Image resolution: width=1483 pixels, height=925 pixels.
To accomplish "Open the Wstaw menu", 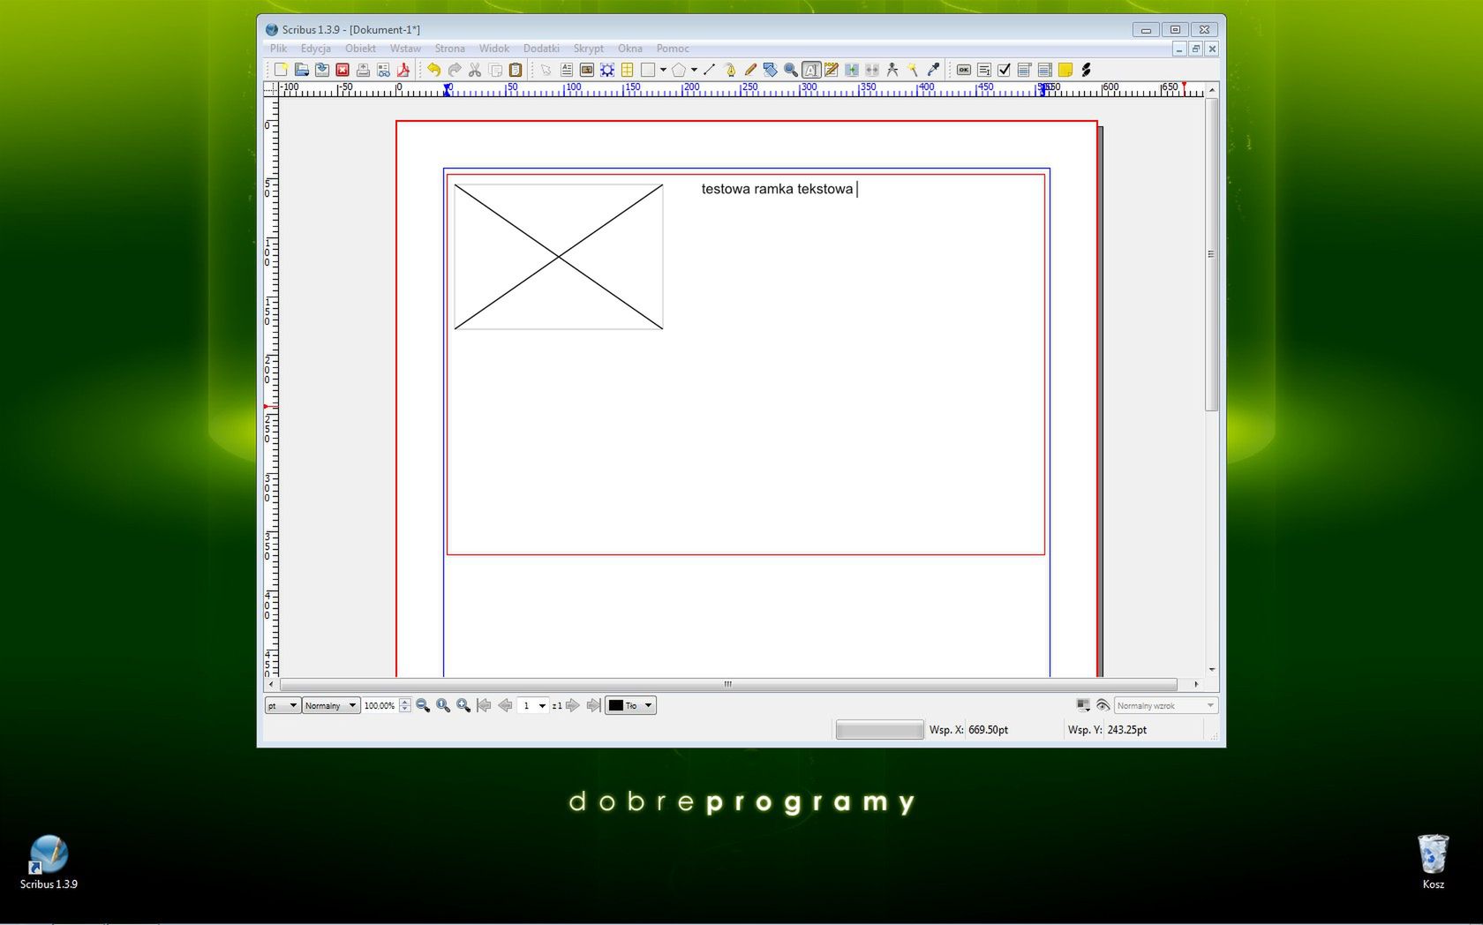I will point(405,49).
